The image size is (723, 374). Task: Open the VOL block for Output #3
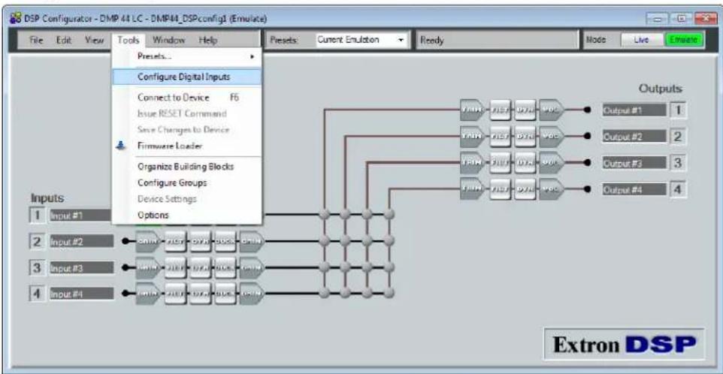[x=552, y=162]
